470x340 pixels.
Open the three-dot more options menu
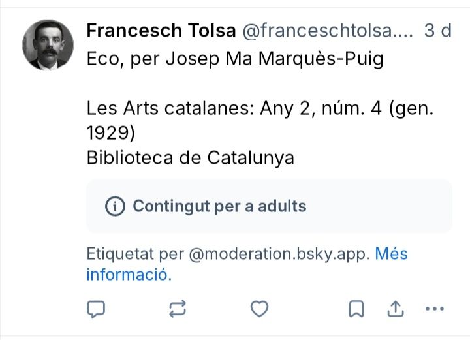coord(434,309)
